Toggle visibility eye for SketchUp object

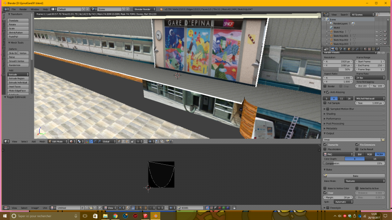(377, 32)
